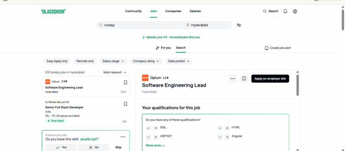Open the Company rating dropdown
The width and height of the screenshot is (345, 151).
[x=146, y=61]
